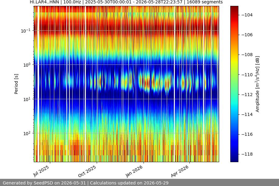Screen dimensions: 279x186
Task: Click the −108 colorbar tick label
Action: point(247,55)
